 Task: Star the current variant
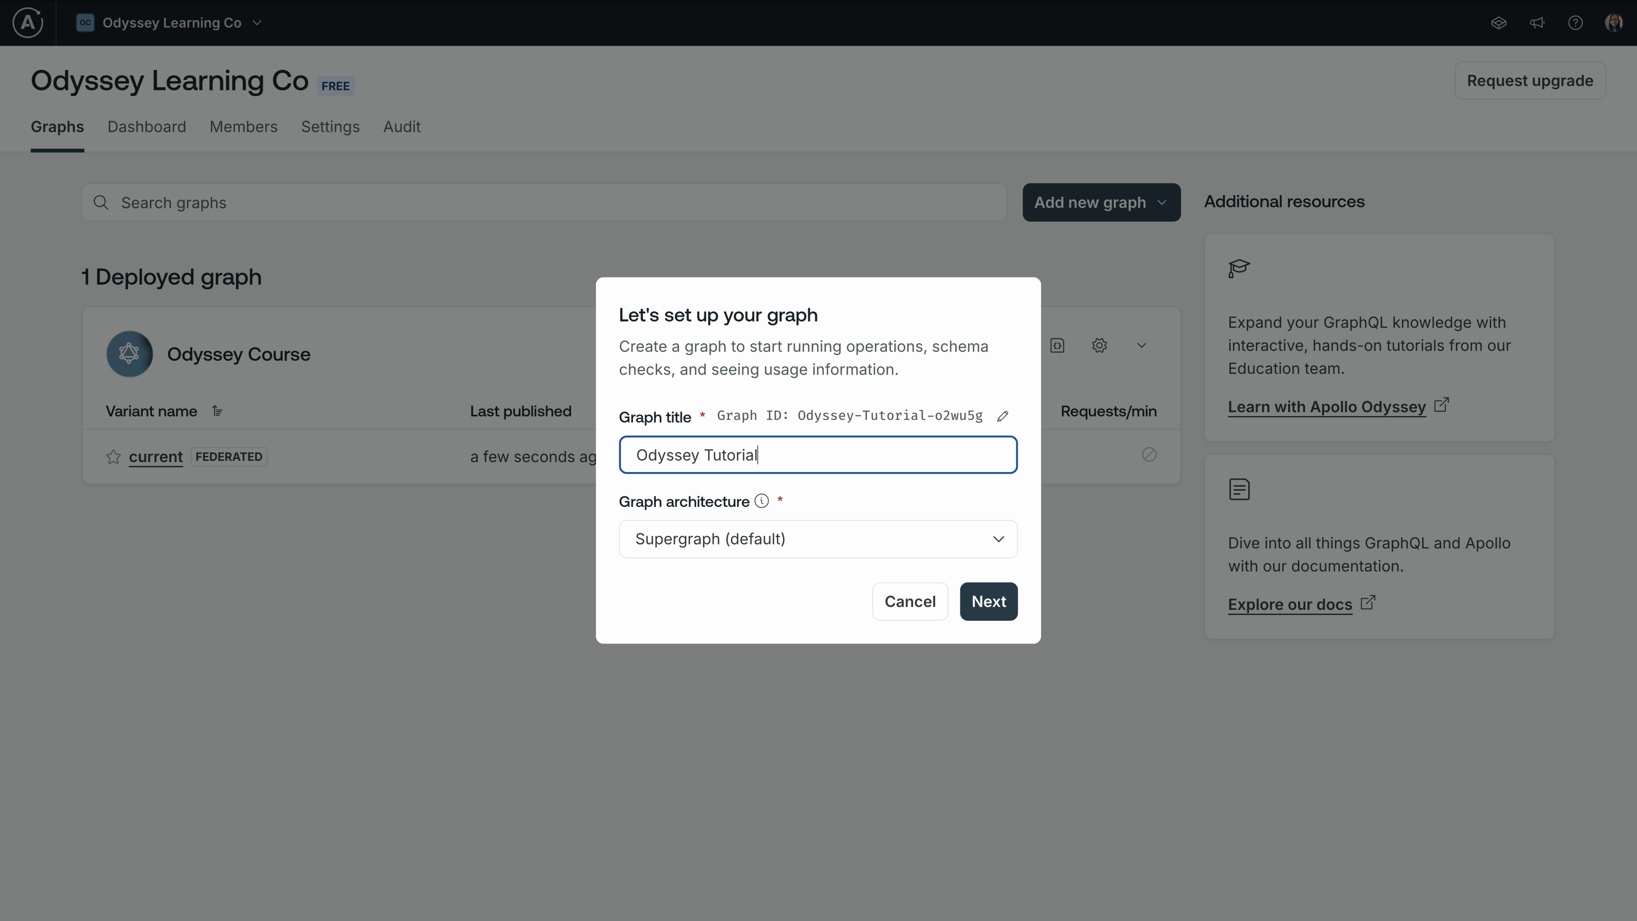click(x=113, y=457)
